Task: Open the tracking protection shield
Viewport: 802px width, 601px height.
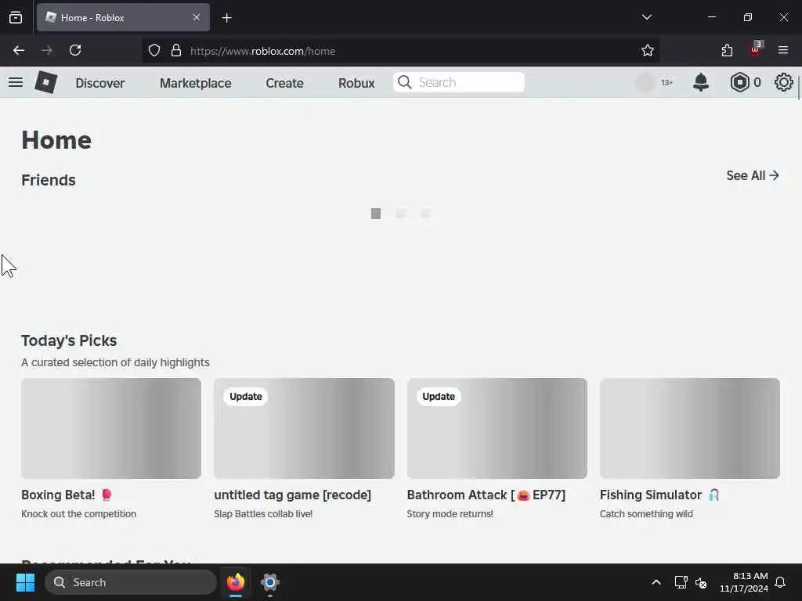Action: pyautogui.click(x=154, y=50)
